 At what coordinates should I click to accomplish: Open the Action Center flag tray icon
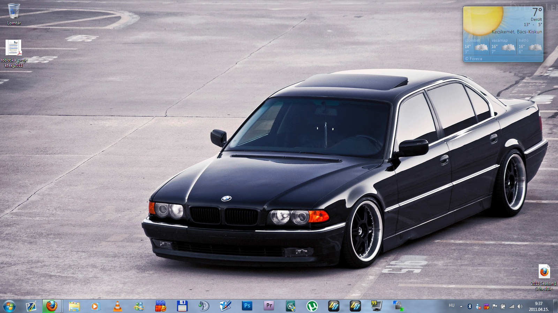coord(495,306)
